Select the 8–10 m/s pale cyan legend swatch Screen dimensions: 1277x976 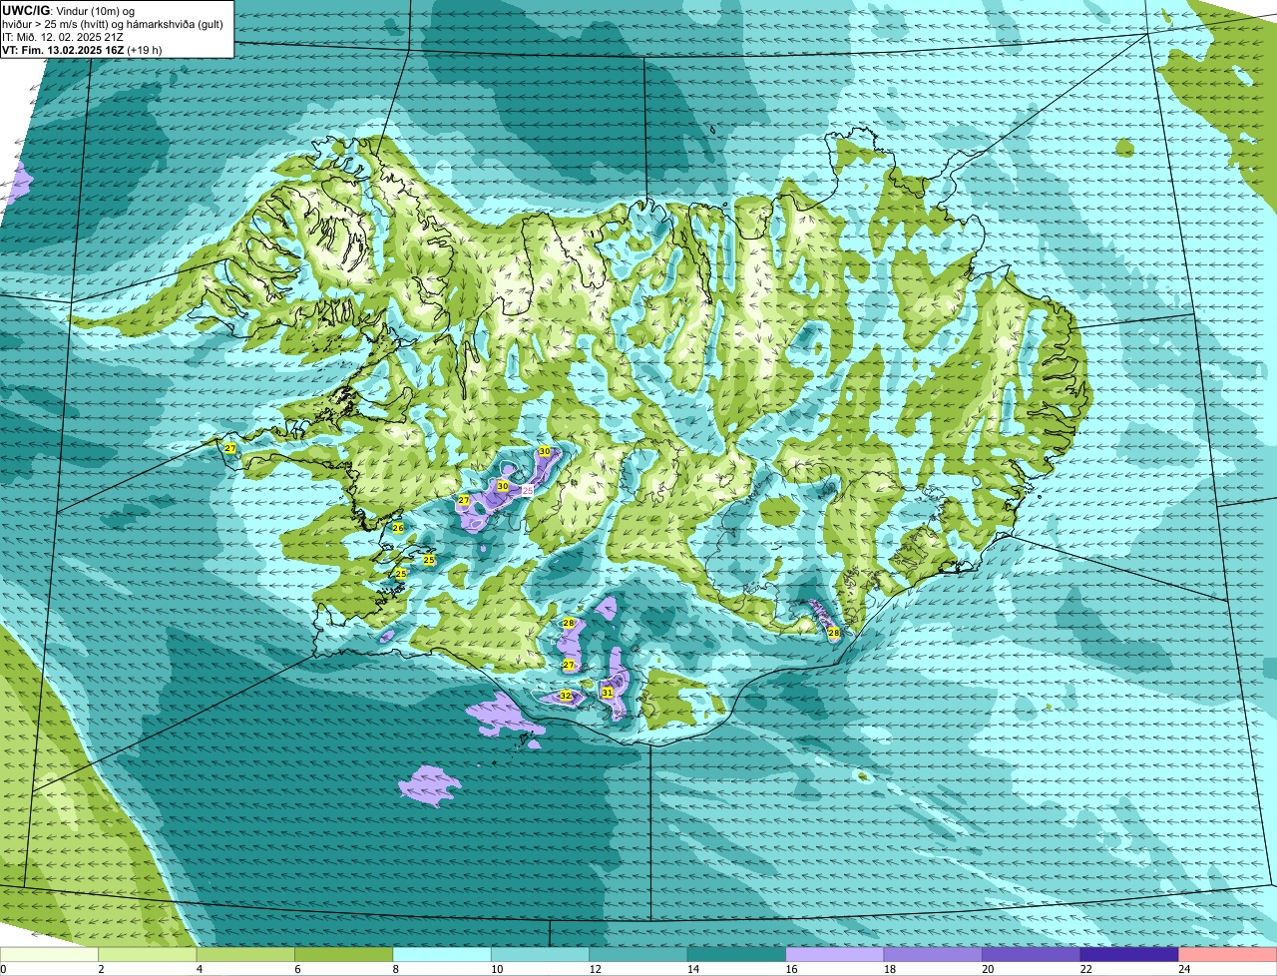[443, 954]
